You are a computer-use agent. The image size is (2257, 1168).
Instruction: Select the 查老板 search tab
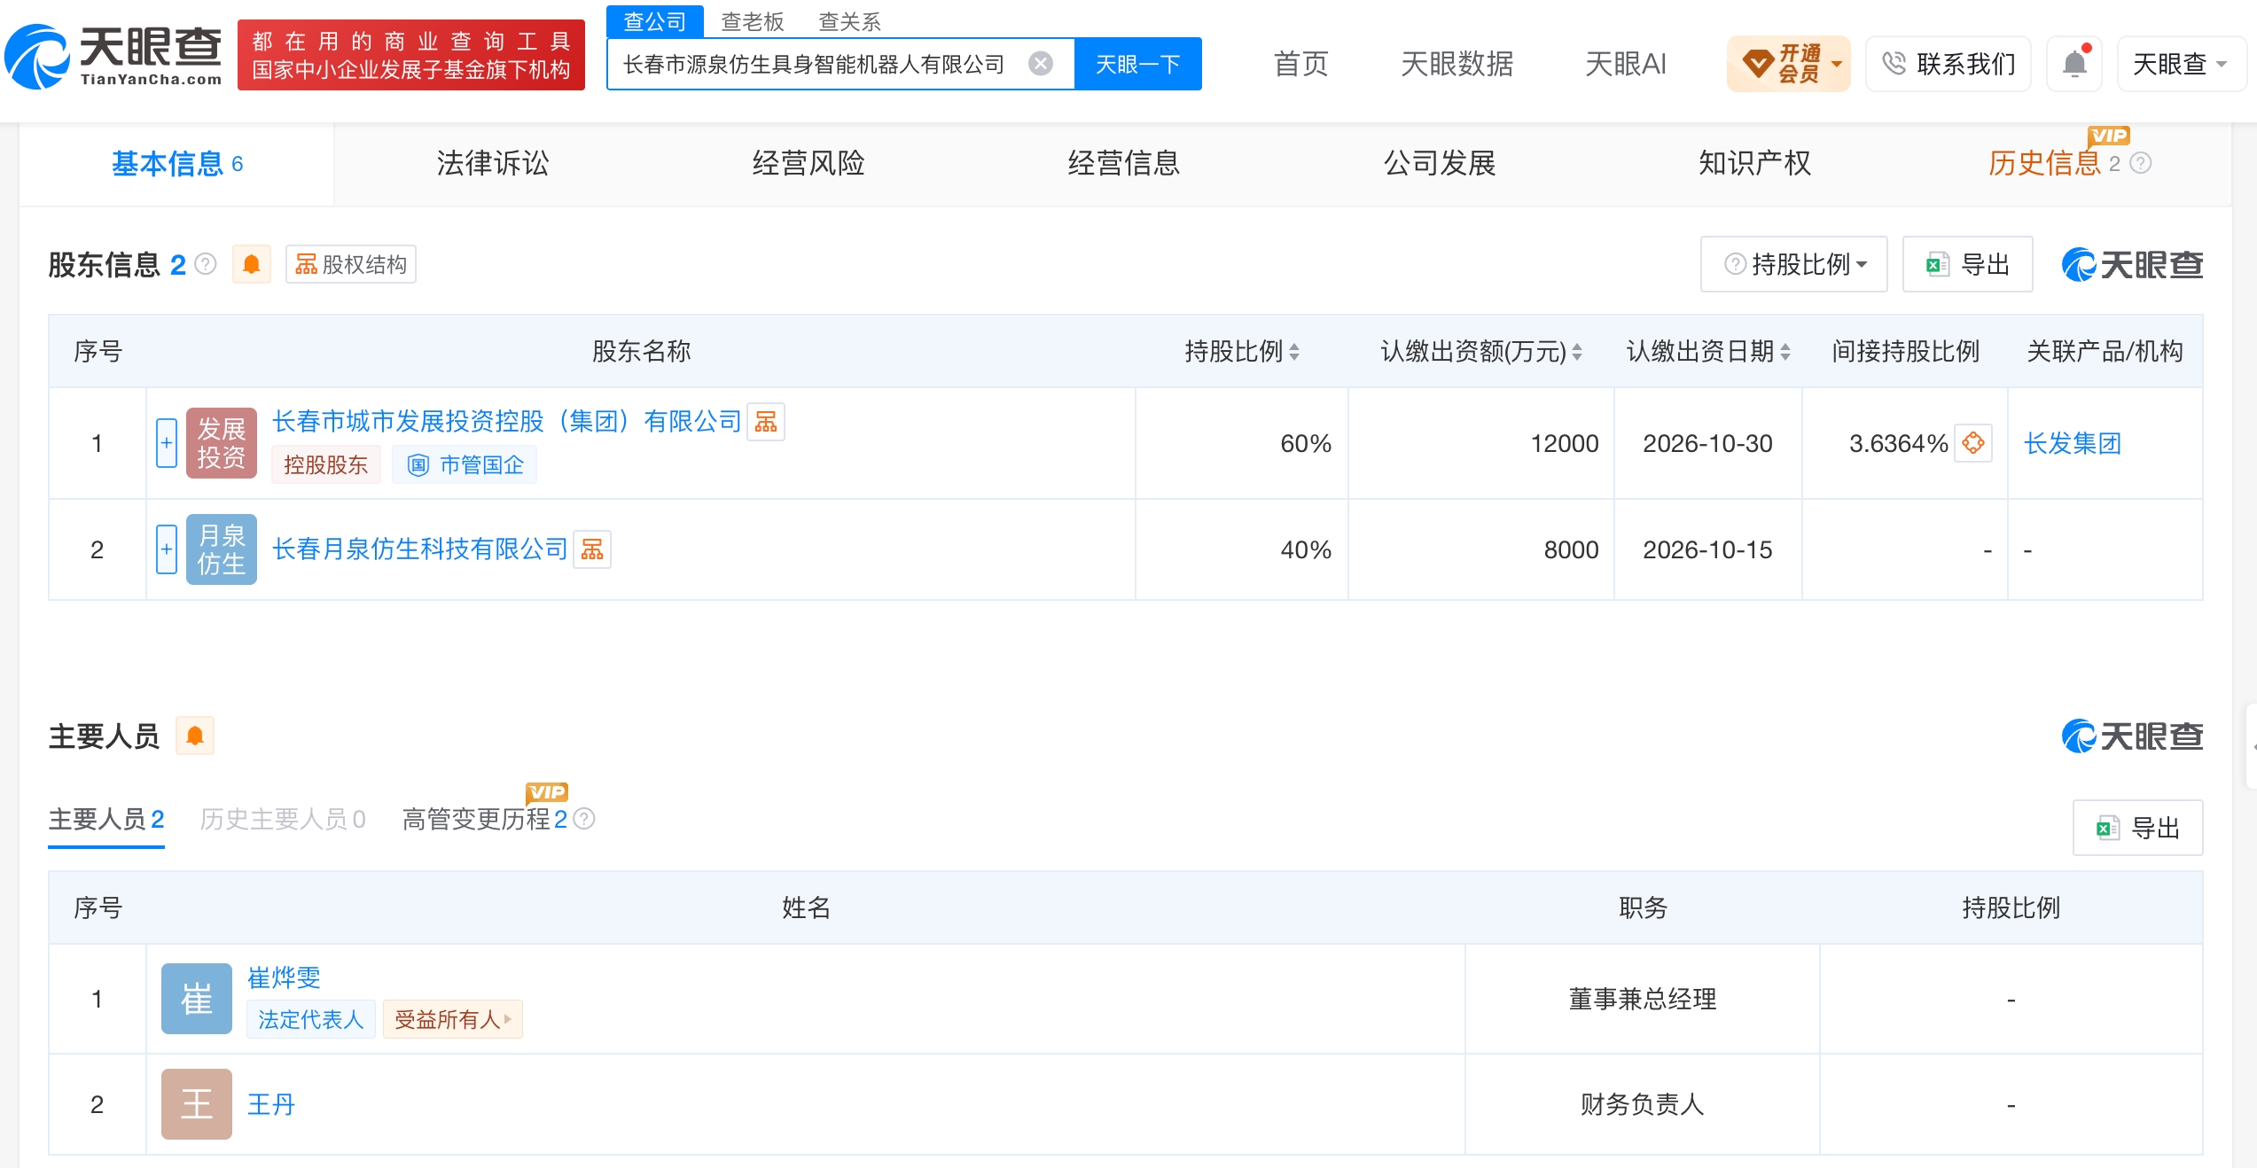[753, 21]
